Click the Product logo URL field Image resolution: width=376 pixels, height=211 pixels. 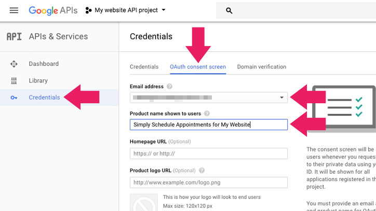point(208,182)
